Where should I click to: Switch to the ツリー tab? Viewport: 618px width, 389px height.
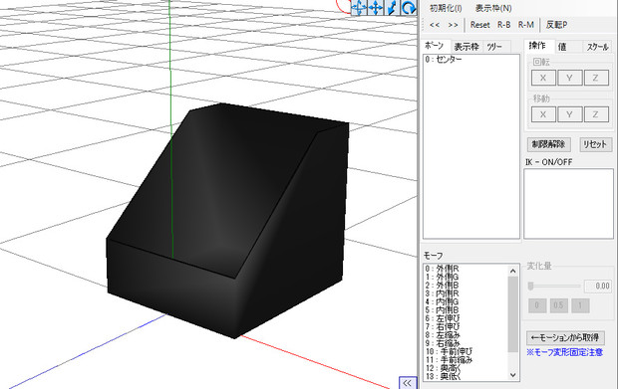click(494, 47)
